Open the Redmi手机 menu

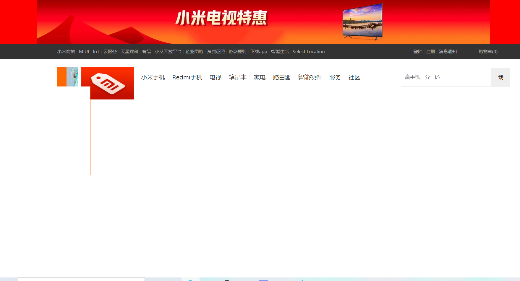(x=187, y=77)
